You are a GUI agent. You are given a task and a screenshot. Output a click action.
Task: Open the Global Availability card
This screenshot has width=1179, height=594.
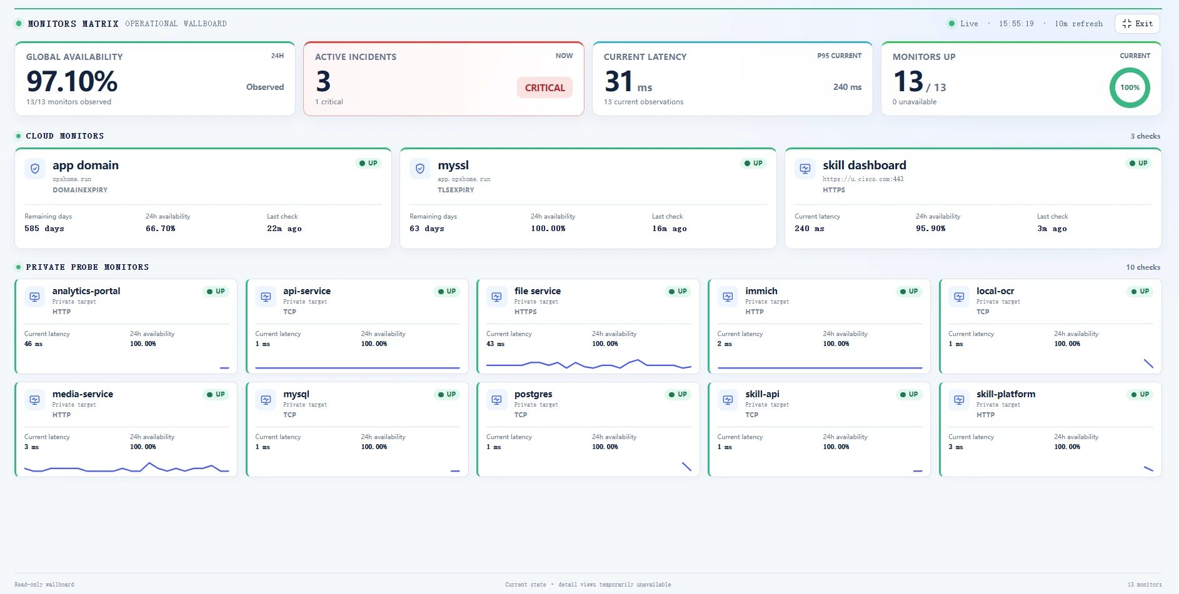155,79
